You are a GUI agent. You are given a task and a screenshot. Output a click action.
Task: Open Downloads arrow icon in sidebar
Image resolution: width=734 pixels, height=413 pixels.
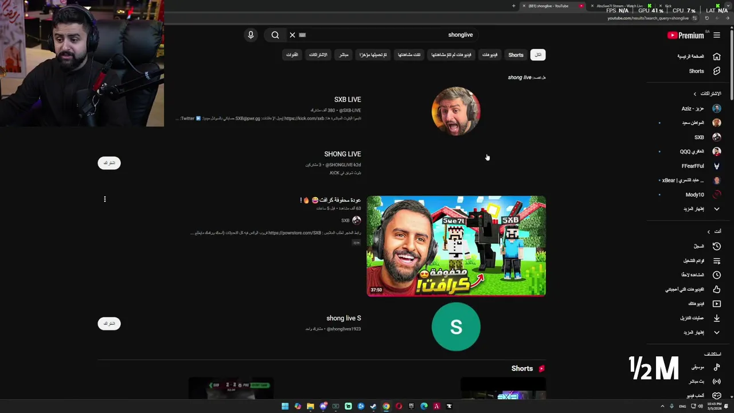coord(717,318)
